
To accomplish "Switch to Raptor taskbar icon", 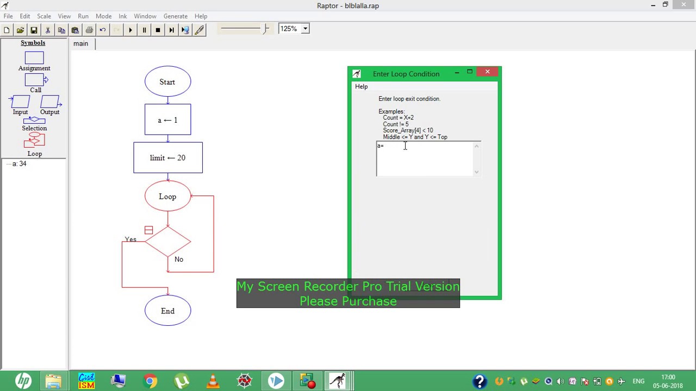I will (x=338, y=381).
